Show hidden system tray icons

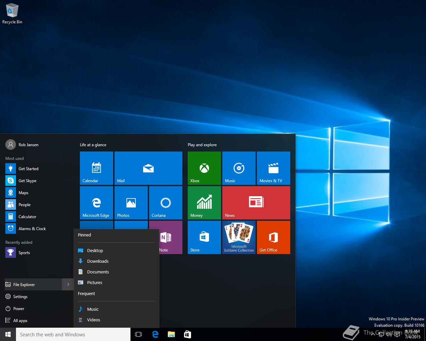372,334
